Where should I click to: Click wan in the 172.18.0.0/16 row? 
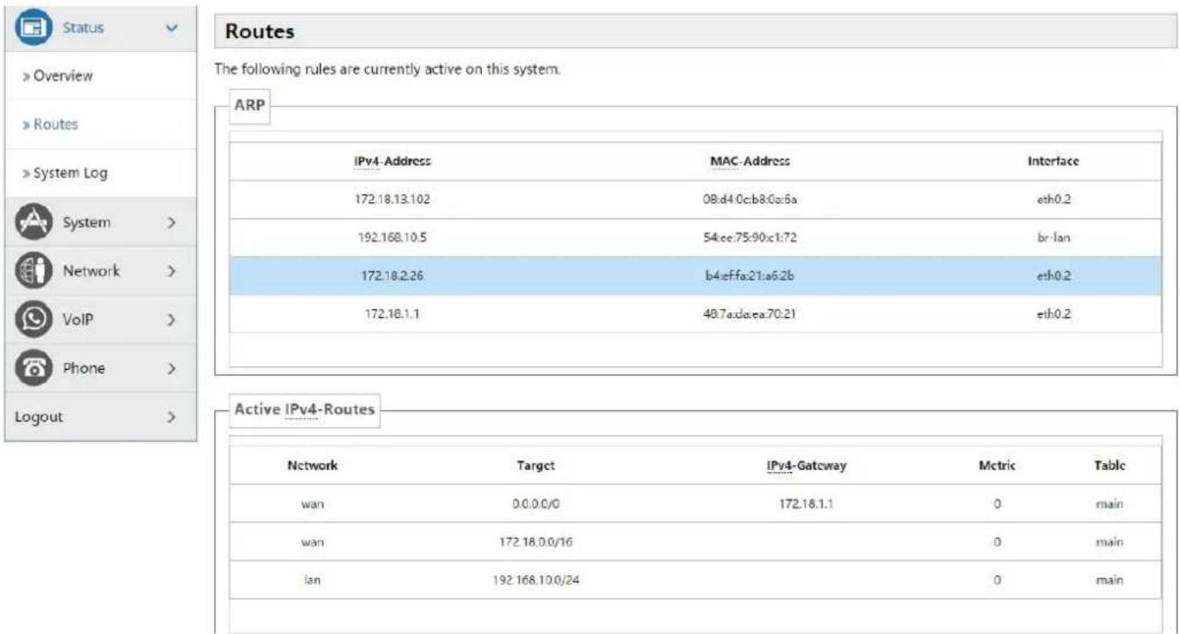pos(312,542)
